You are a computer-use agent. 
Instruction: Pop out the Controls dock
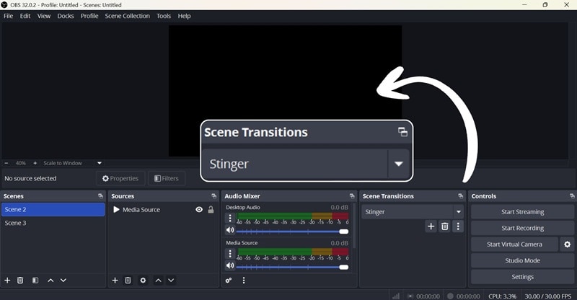pos(572,196)
